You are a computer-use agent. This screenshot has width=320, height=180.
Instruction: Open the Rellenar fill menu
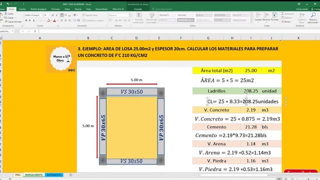[x=286, y=18]
